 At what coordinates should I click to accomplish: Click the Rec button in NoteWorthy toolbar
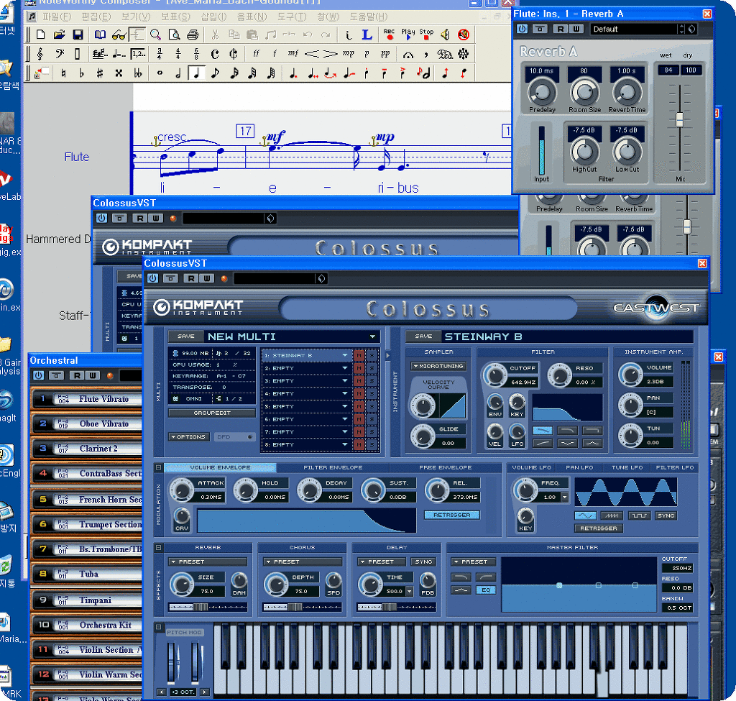(389, 34)
